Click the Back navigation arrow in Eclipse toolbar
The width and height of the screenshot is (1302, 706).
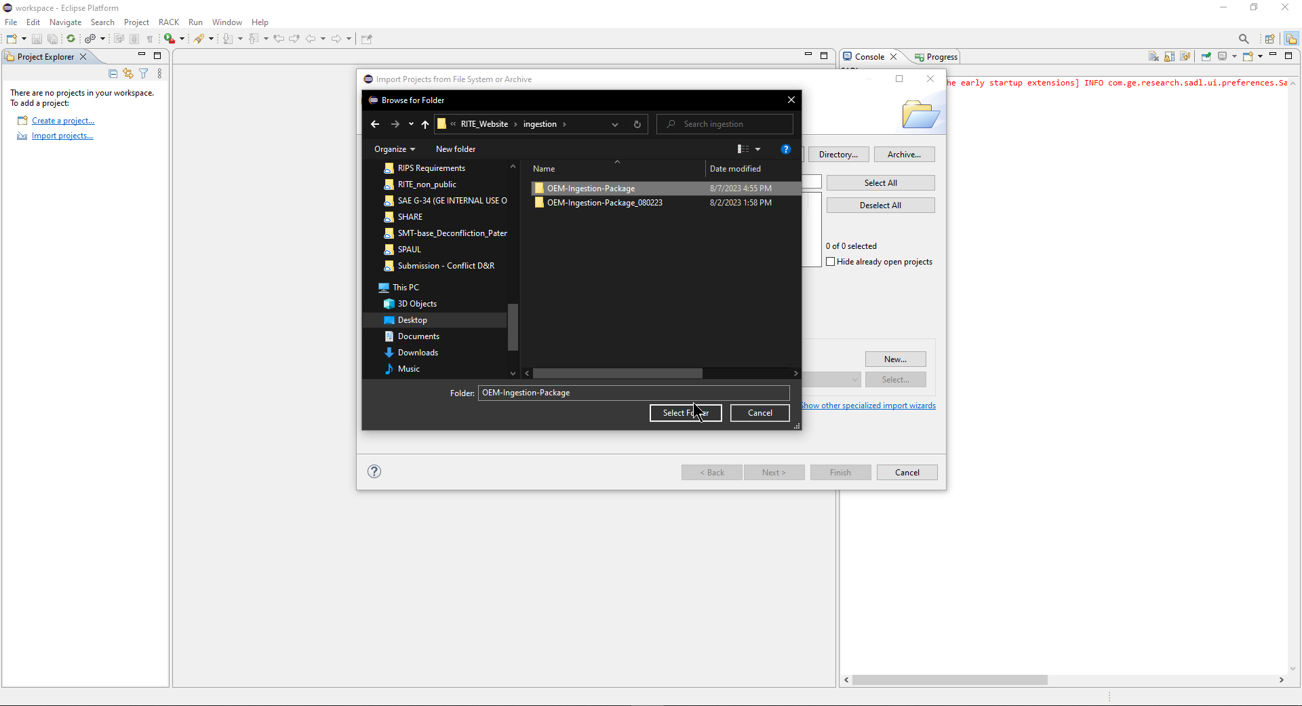tap(311, 39)
